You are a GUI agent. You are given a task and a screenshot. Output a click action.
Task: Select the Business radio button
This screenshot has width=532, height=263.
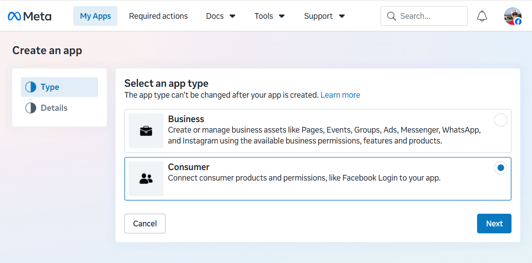(x=501, y=120)
